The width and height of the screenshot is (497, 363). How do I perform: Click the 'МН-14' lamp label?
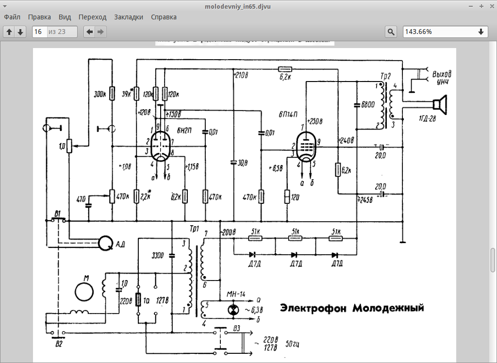[x=235, y=294]
